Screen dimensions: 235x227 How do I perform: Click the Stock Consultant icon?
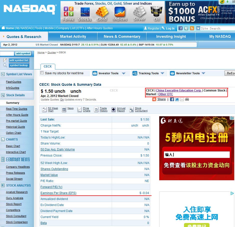pos(131,109)
